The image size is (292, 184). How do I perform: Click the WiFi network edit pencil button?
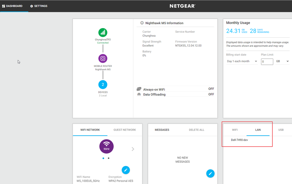click(x=126, y=170)
